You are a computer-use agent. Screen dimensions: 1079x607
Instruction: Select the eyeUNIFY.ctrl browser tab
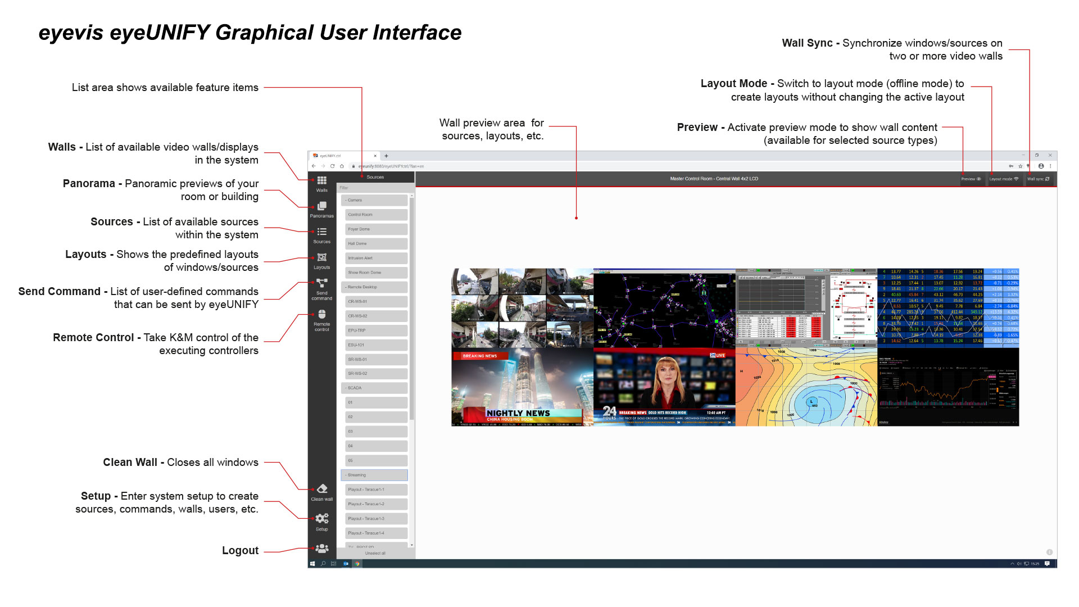pos(344,156)
